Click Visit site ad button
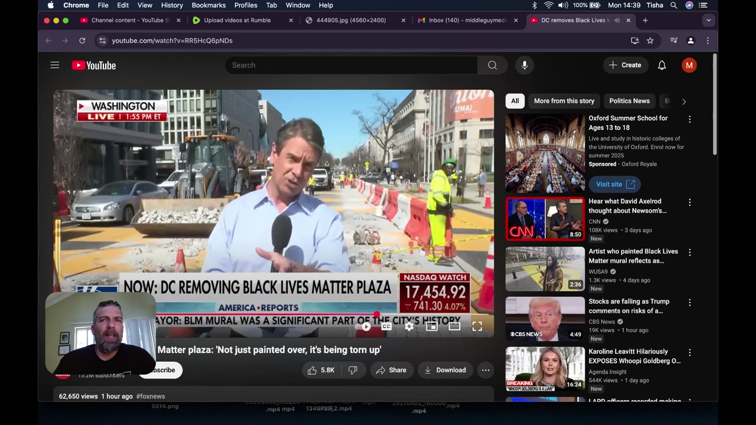Viewport: 756px width, 425px height. (615, 184)
